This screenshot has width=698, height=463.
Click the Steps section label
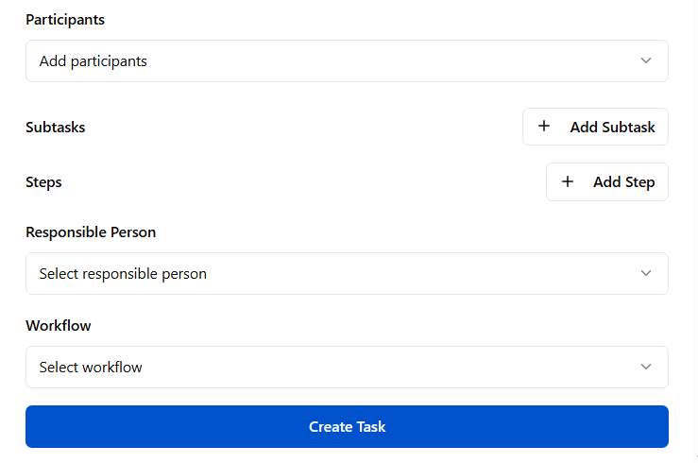43,182
